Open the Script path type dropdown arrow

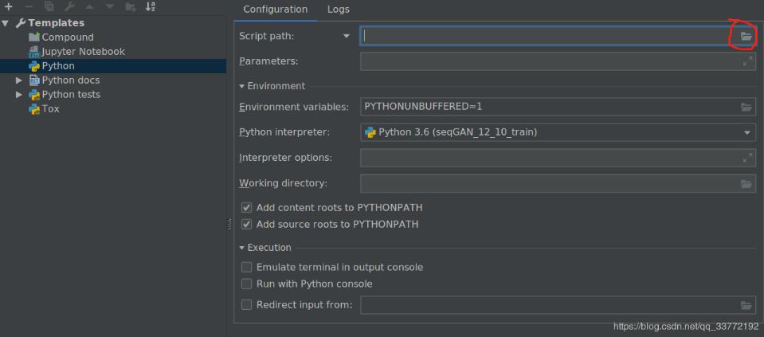click(x=346, y=36)
